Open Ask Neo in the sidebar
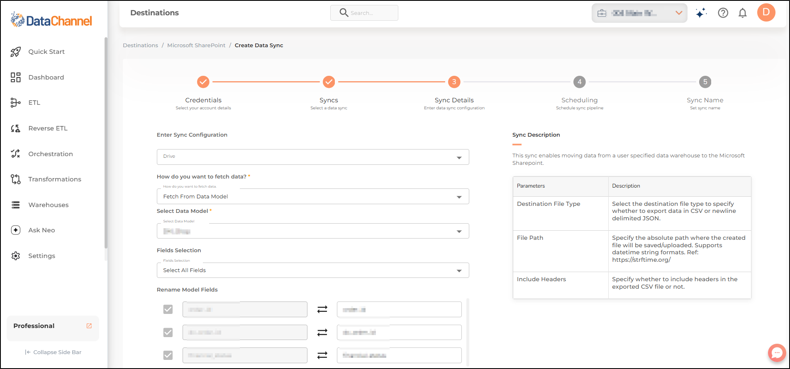Screen dimensions: 790x369 tap(41, 230)
